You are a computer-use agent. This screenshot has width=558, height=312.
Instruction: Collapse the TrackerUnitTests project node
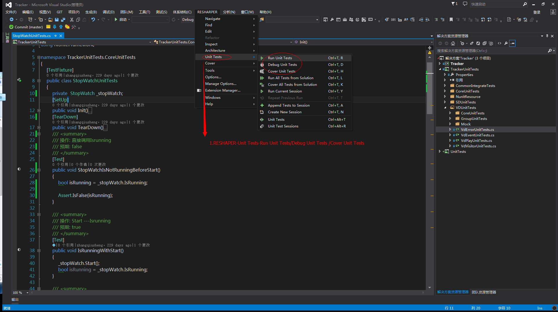[440, 69]
